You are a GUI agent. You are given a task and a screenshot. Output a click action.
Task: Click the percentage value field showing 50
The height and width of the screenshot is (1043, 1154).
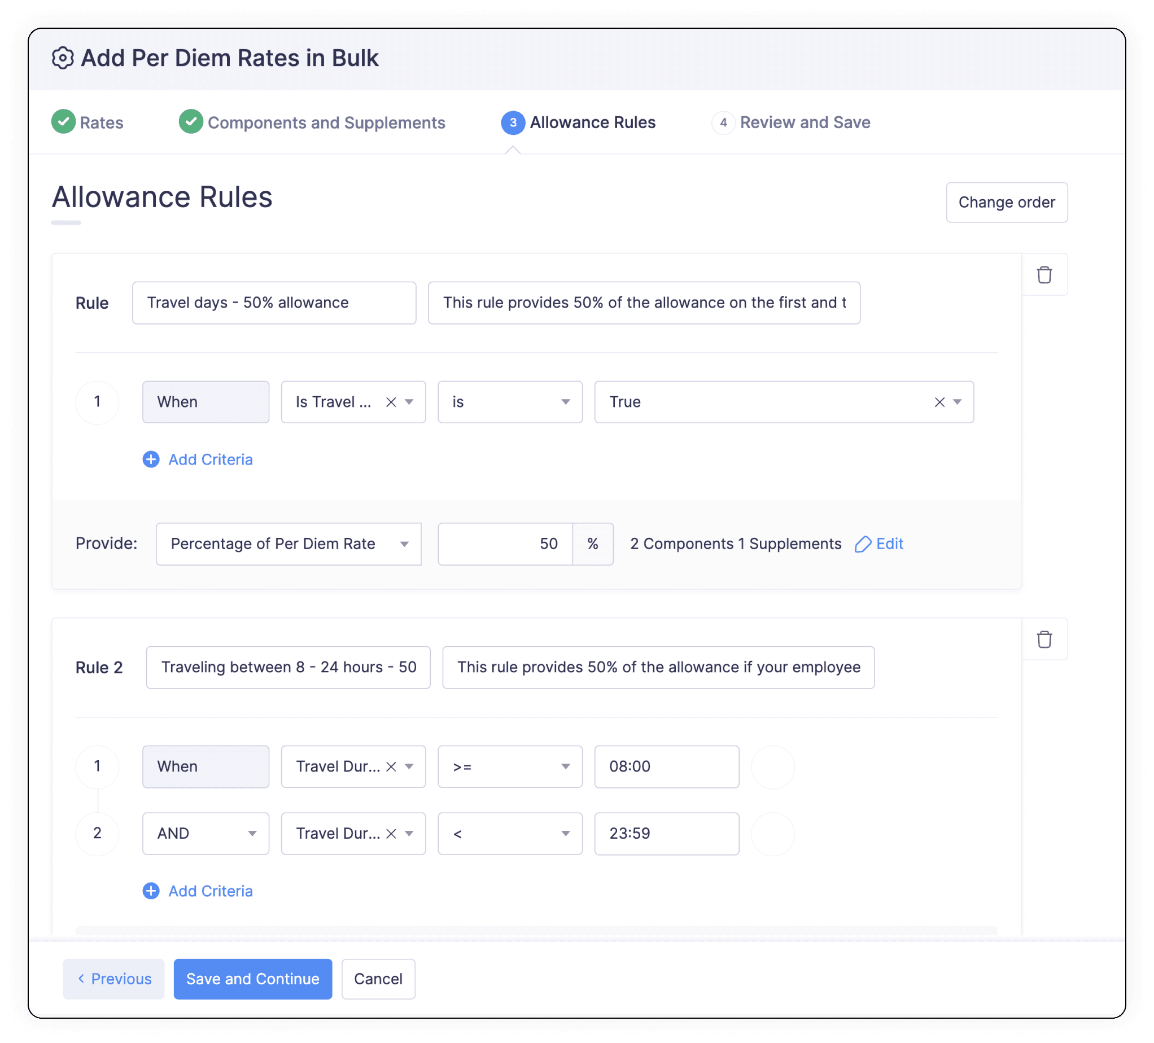click(505, 544)
